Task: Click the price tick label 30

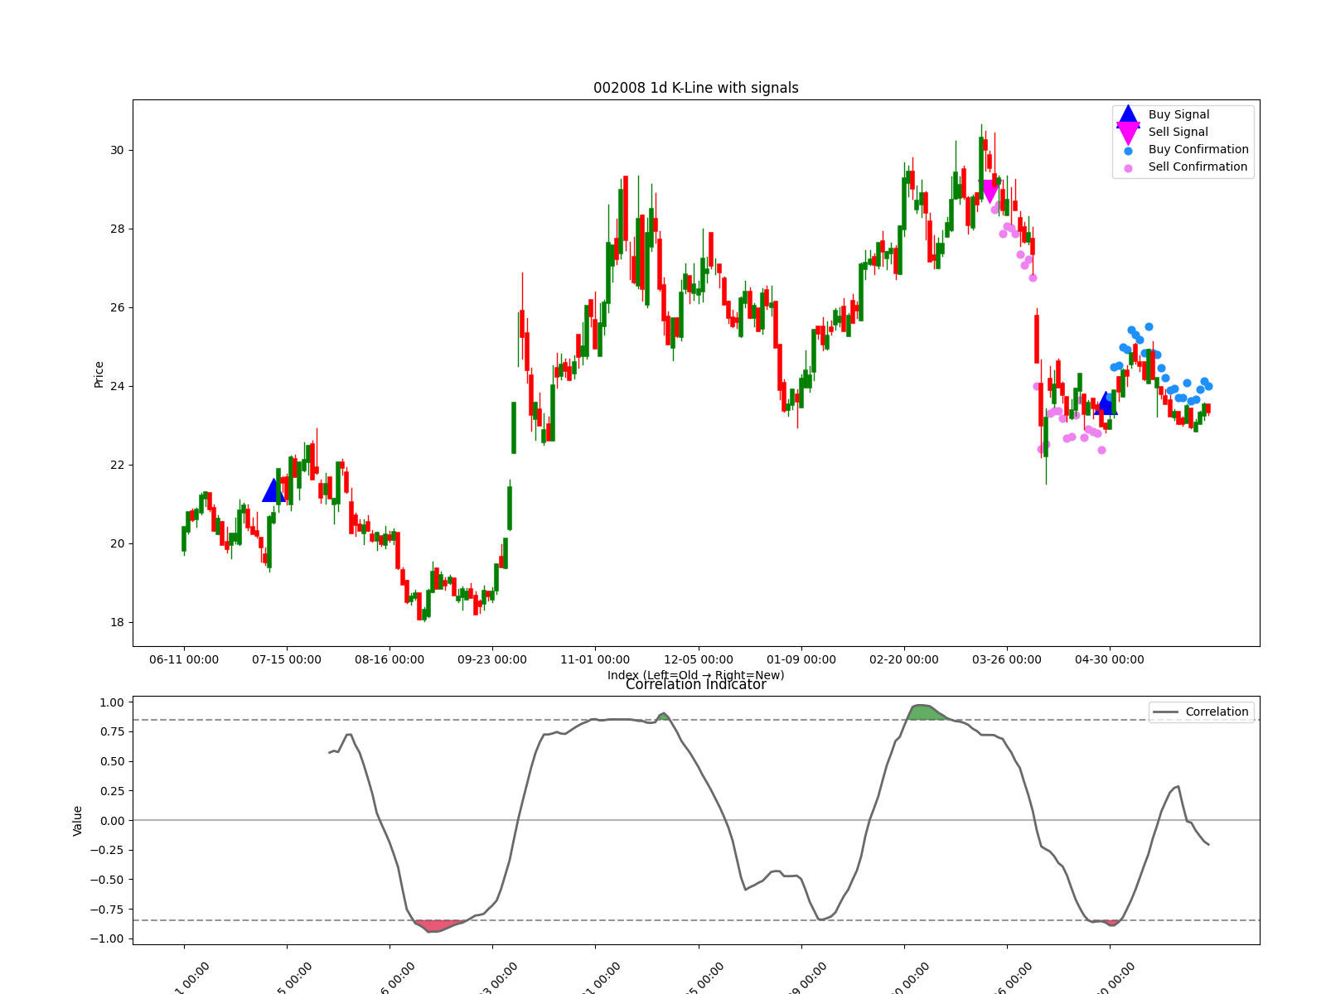Action: (x=117, y=150)
